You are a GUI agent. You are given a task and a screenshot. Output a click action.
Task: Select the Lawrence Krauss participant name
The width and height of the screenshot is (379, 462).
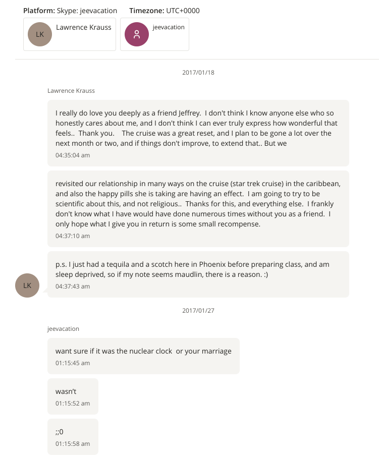pos(83,27)
